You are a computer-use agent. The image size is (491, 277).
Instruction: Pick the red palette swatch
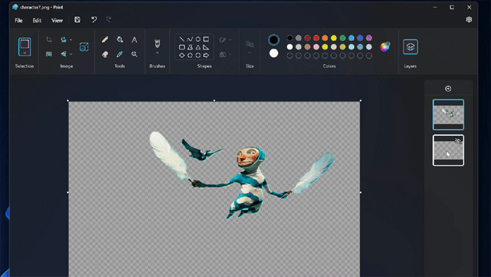316,38
